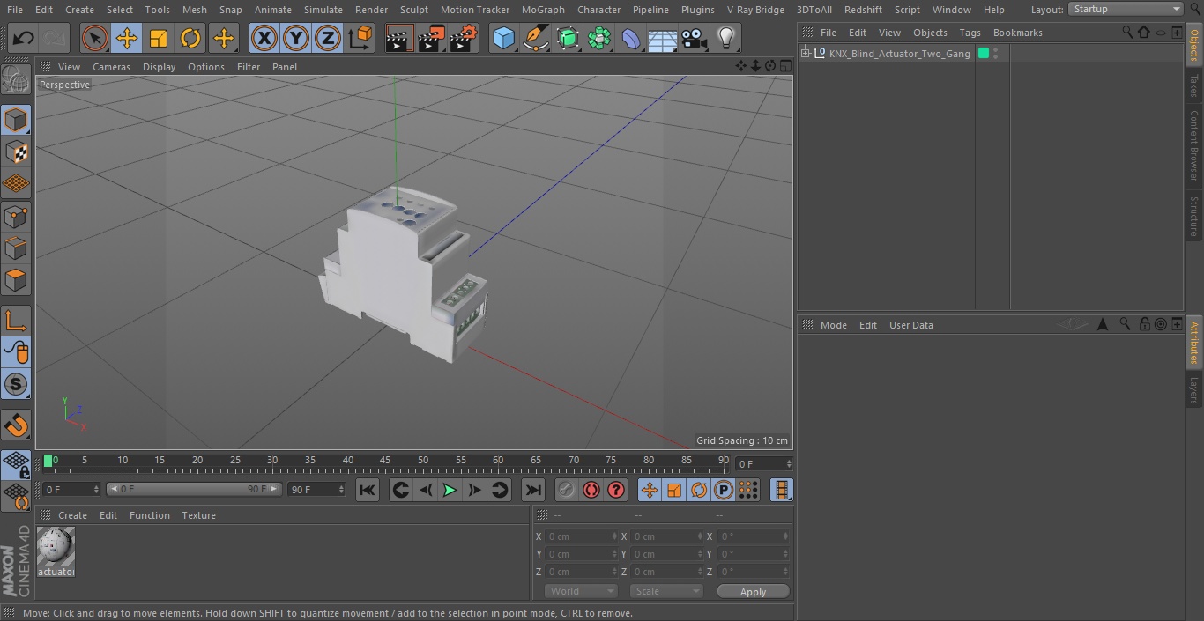Play the animation forward

coord(450,490)
